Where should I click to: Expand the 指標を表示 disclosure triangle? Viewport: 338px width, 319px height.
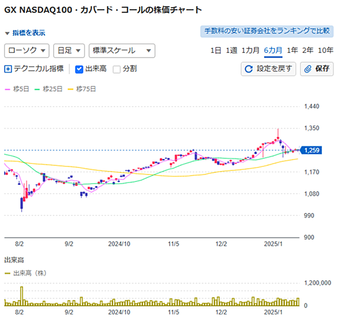pyautogui.click(x=7, y=33)
